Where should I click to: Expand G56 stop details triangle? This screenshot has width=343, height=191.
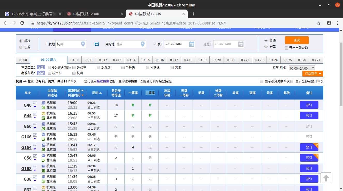35,160
